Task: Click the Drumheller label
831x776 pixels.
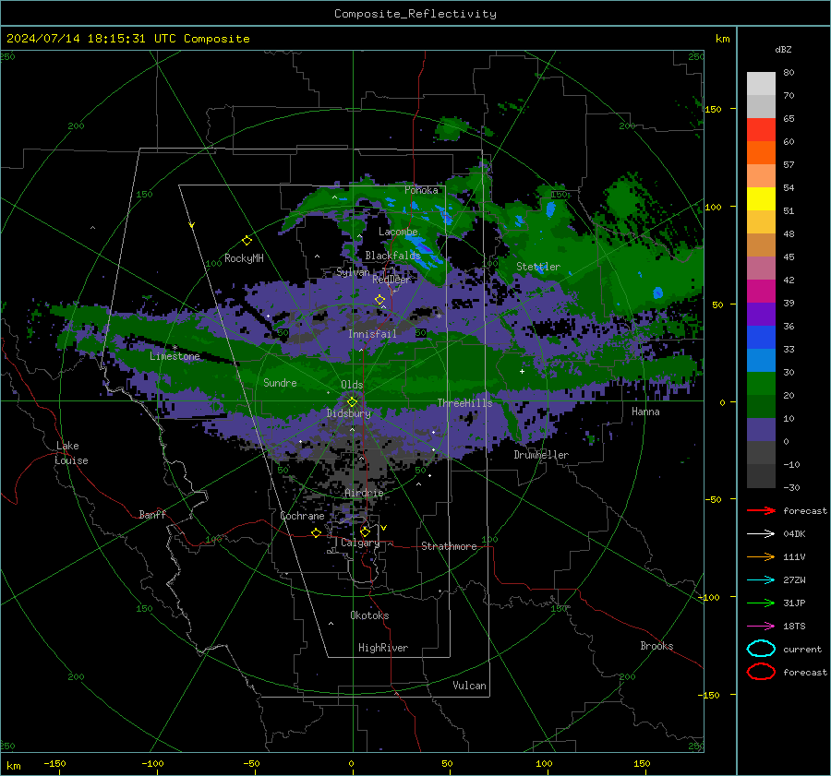Action: (541, 455)
